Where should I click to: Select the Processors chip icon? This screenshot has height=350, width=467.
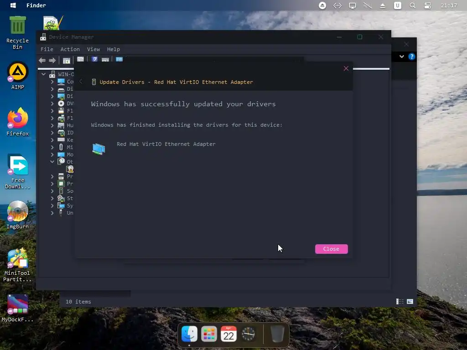tap(61, 184)
